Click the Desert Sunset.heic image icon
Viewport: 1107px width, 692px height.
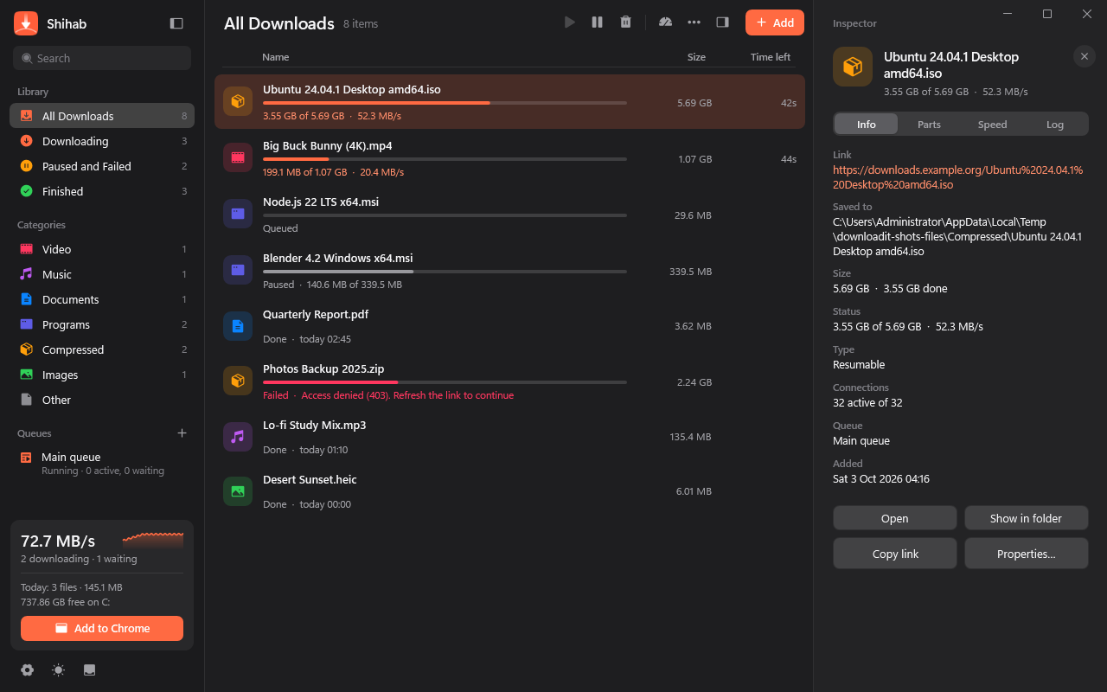(x=238, y=491)
